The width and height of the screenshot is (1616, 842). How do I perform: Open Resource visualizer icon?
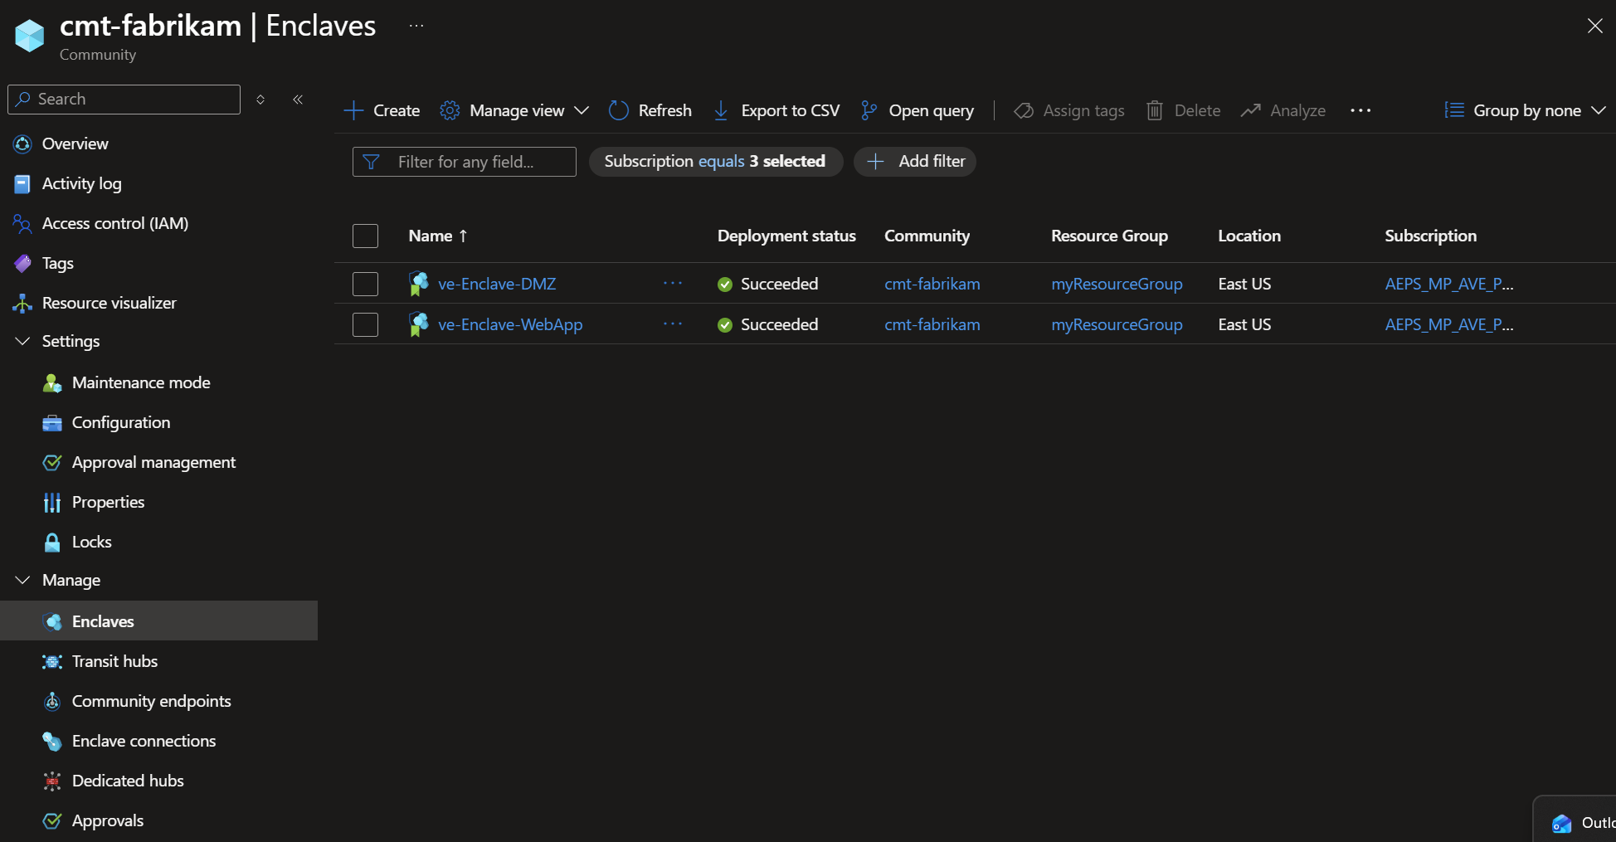pos(22,304)
